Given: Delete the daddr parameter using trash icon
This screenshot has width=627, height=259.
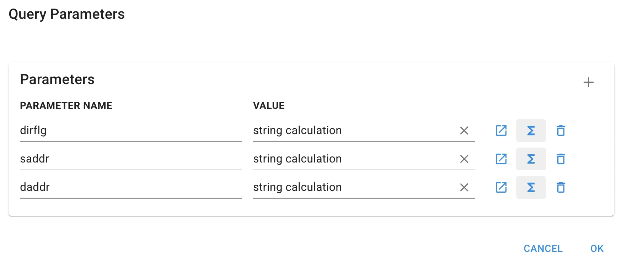Looking at the screenshot, I should pos(561,187).
